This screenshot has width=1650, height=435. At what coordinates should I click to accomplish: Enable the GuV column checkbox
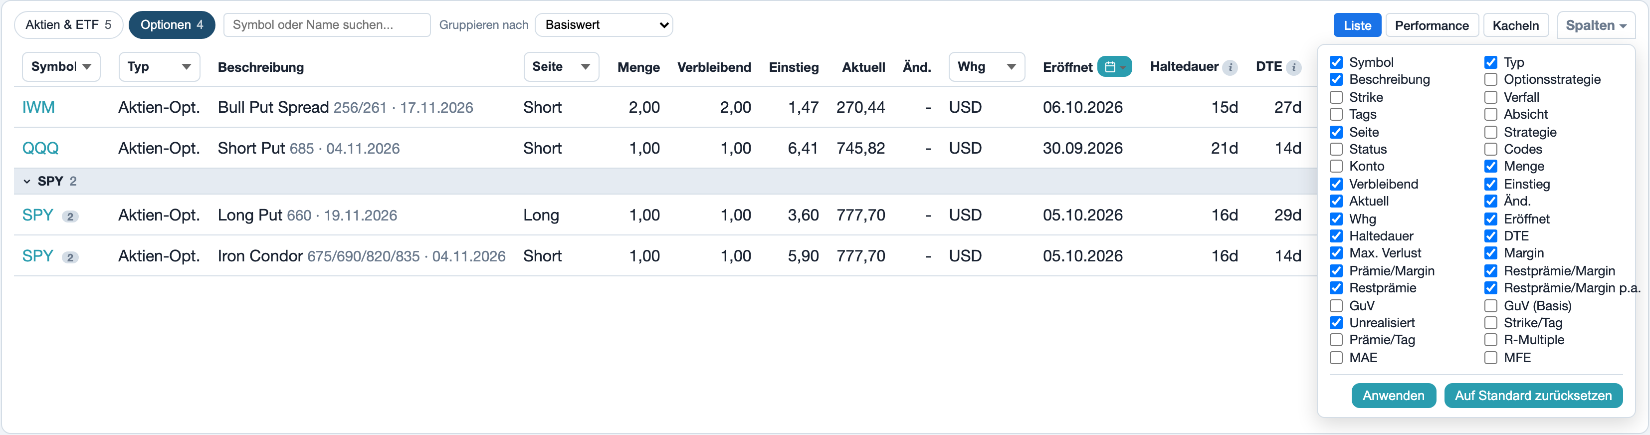tap(1335, 306)
